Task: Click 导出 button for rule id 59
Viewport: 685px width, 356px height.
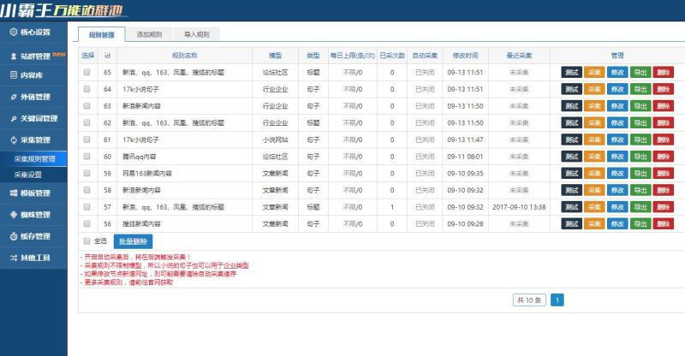Action: (x=640, y=173)
